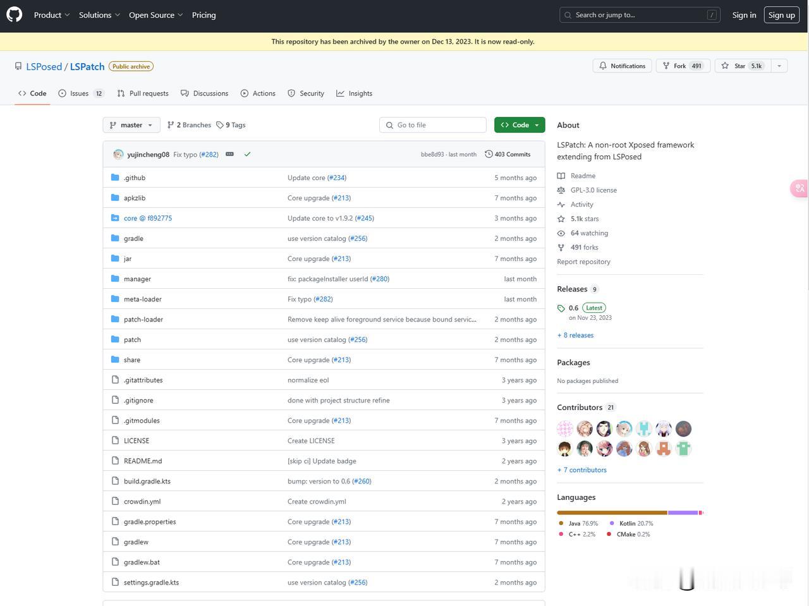Screen dimensions: 809x606
Task: Open yujincheng08's avatar
Action: pyautogui.click(x=118, y=154)
